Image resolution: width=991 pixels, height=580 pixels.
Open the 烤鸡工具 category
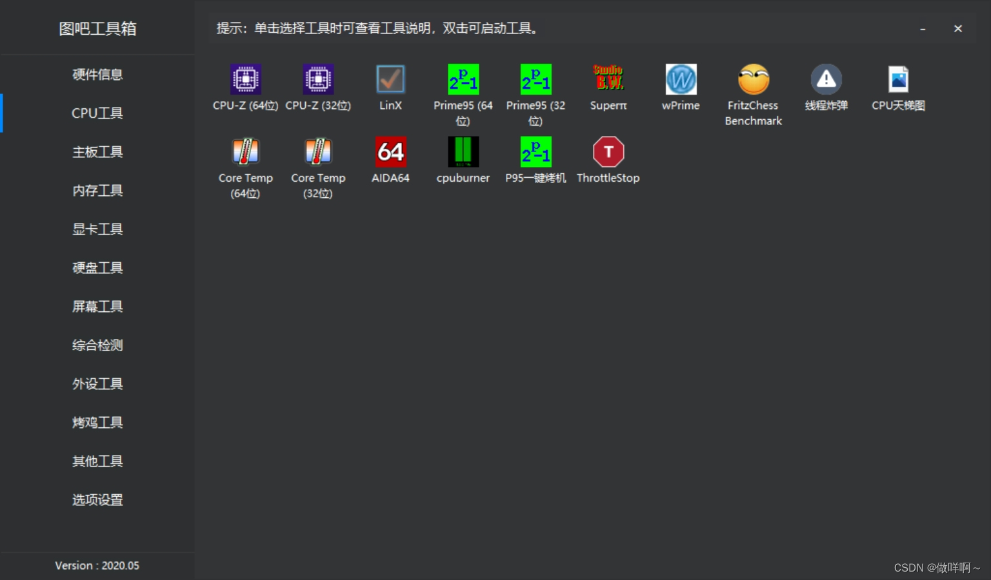[x=97, y=423]
